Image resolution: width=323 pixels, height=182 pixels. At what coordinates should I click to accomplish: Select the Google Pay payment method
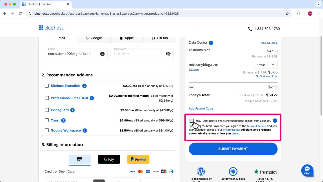coord(109,159)
